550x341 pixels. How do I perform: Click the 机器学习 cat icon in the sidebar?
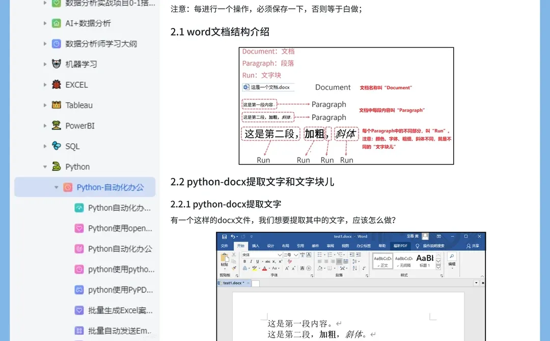point(56,64)
